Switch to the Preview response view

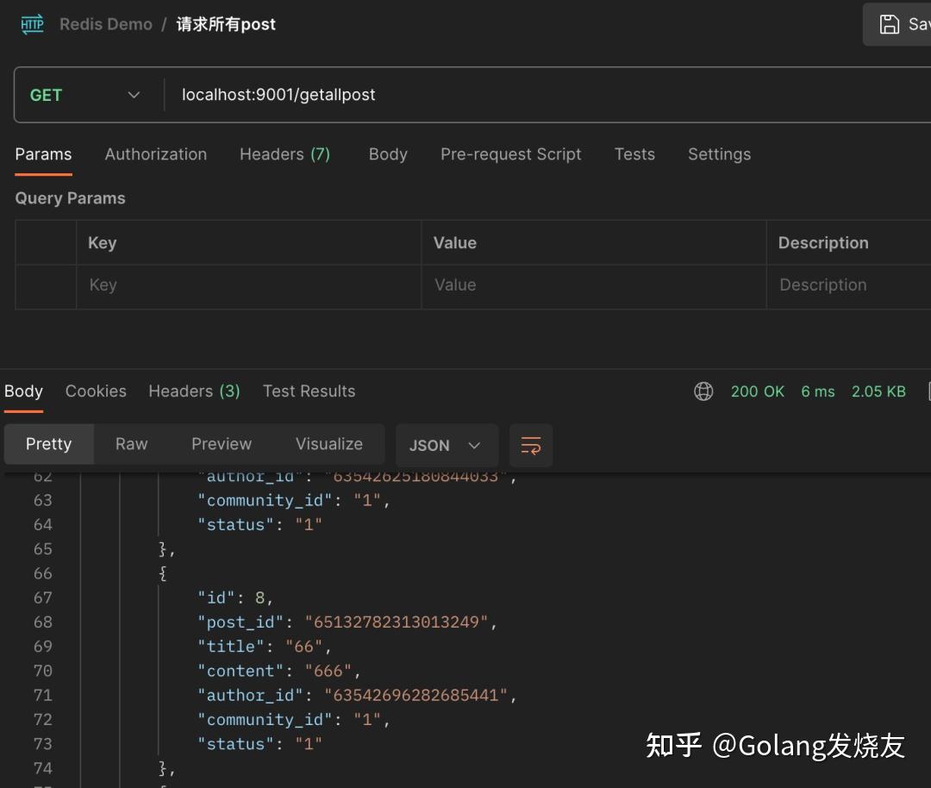[x=221, y=443]
